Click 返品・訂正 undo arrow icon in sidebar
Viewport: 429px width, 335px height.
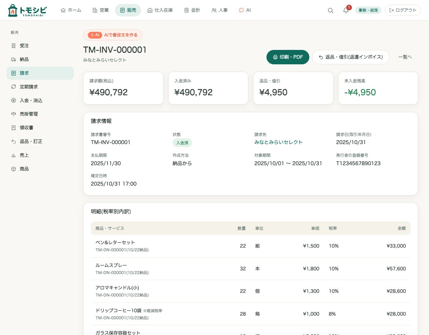click(x=13, y=141)
